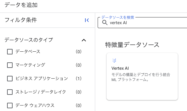This screenshot has height=111, width=187.
Task: Click the マーケティング filter label text
Action: tap(30, 65)
